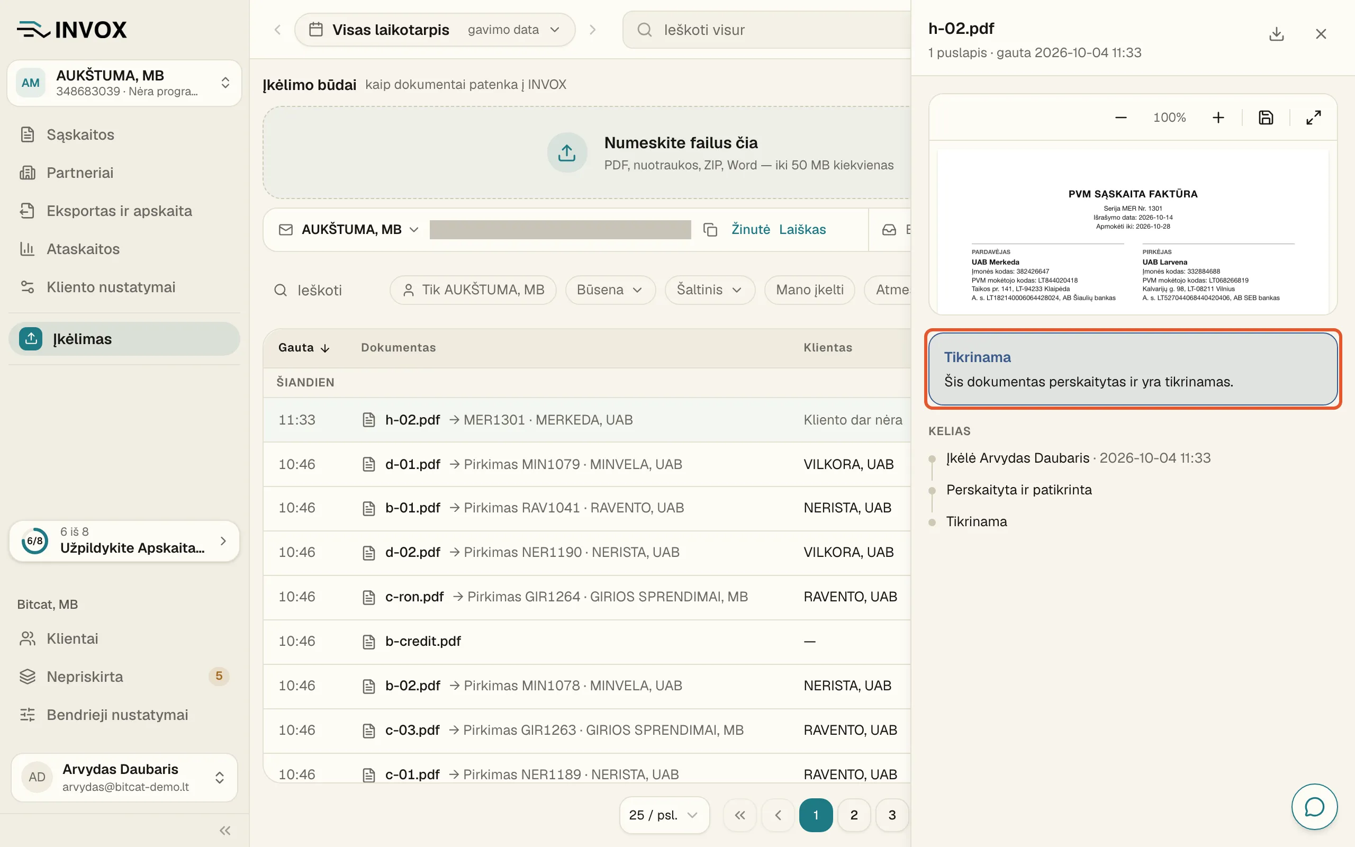Toggle the Tik AUKŠTUMA, MB filter
This screenshot has height=847, width=1355.
pos(473,290)
